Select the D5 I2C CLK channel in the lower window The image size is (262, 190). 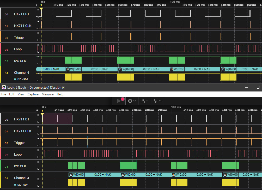click(18, 166)
